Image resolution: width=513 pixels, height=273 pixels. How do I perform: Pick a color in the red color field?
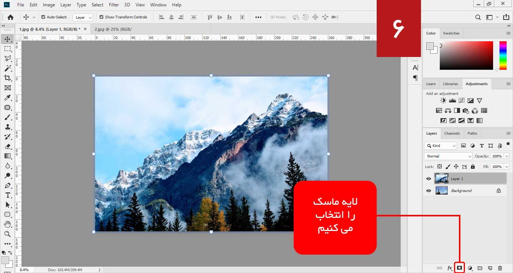pos(466,55)
